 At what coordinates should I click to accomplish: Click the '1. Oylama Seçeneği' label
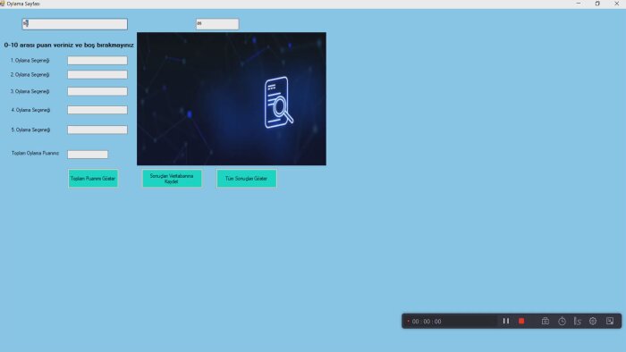click(30, 61)
